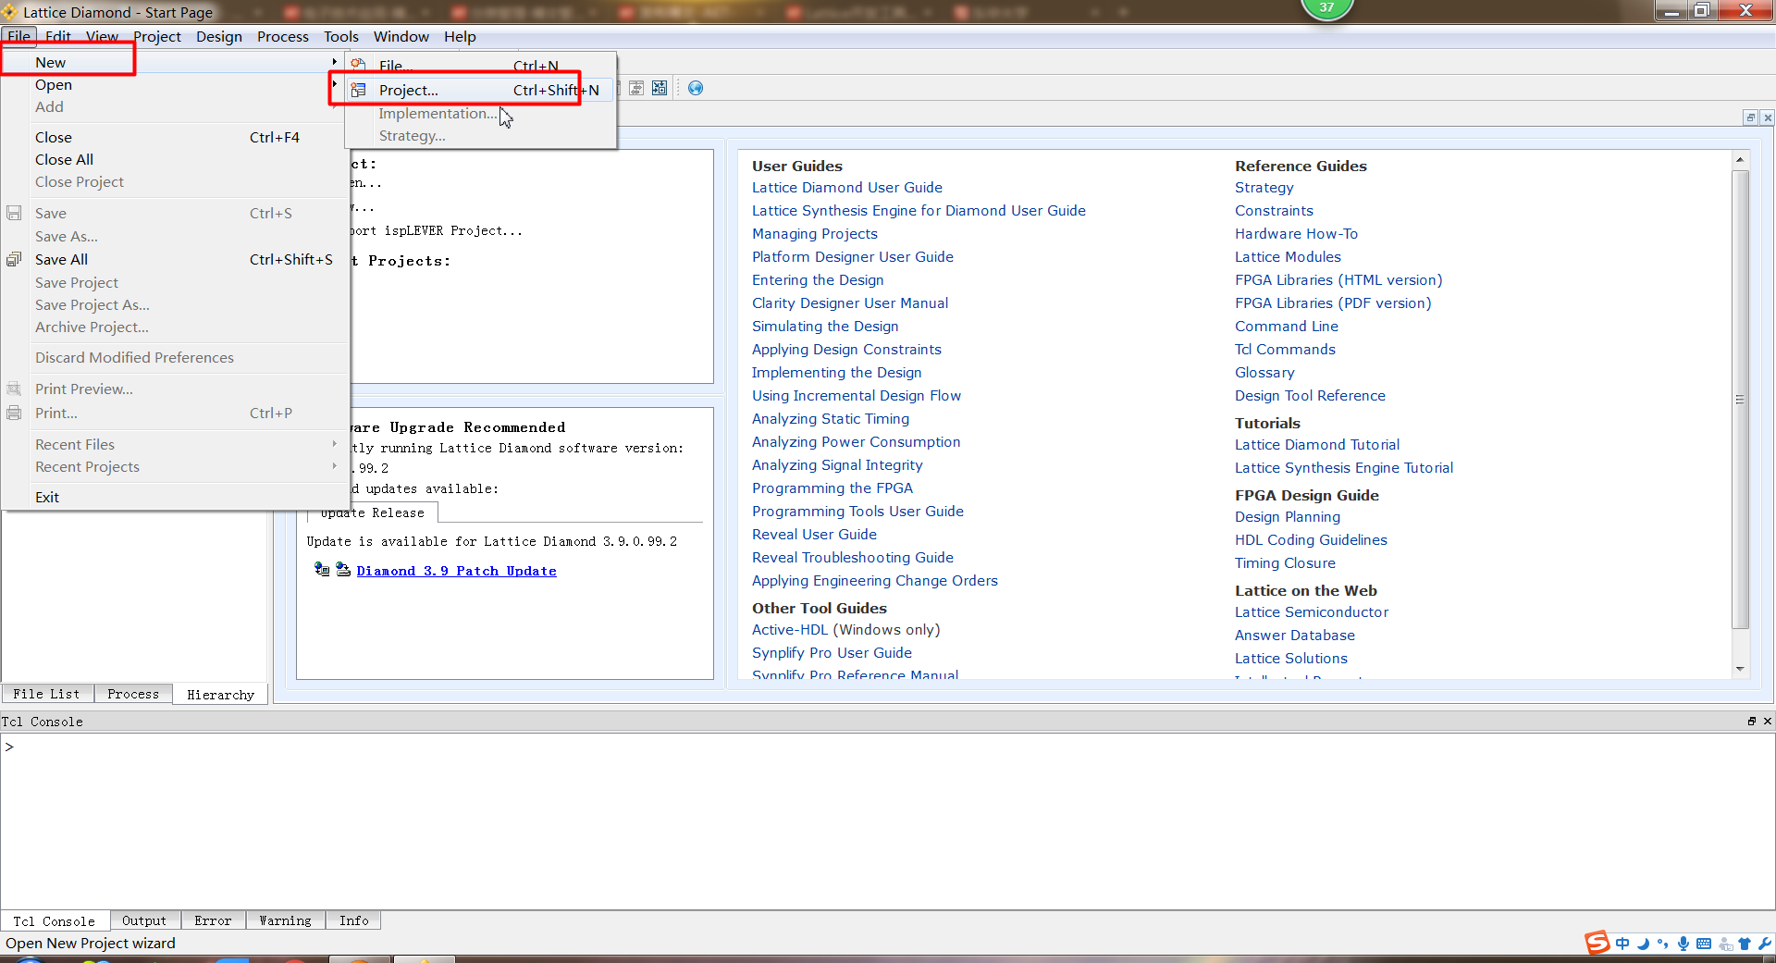Float the Tcl Console panel with its restore icon
Screen dimensions: 1776x963
[x=1751, y=721]
